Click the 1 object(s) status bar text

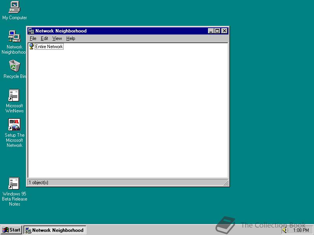pos(38,183)
